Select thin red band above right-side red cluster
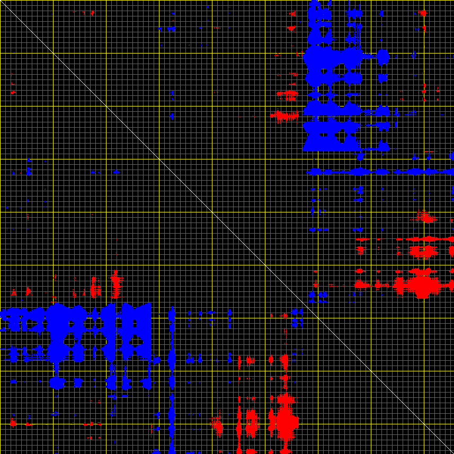 point(424,239)
